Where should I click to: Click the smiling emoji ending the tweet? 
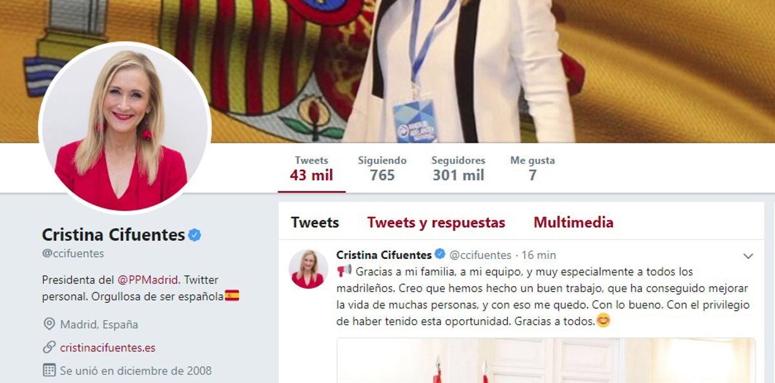coord(603,320)
